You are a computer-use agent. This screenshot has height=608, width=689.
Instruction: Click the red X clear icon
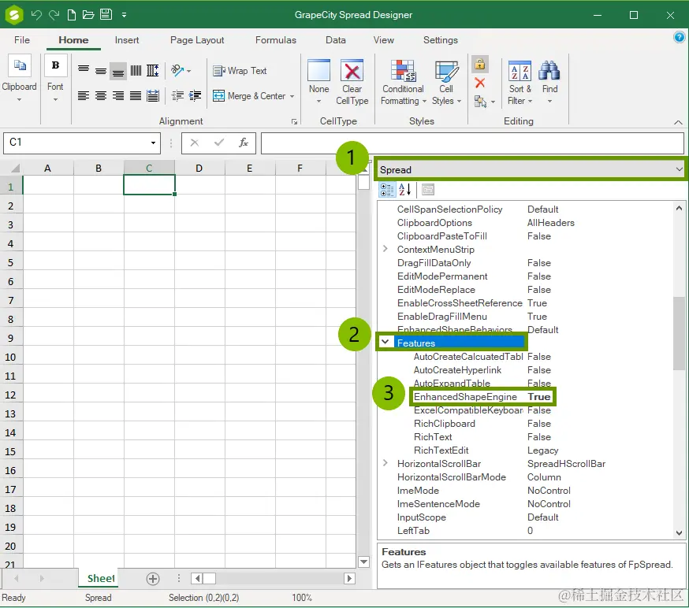[x=480, y=83]
